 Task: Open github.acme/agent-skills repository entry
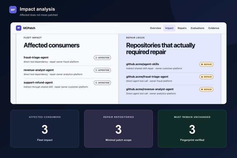170,66
